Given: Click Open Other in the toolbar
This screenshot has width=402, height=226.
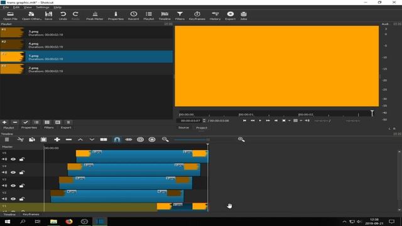Looking at the screenshot, I should (31, 16).
